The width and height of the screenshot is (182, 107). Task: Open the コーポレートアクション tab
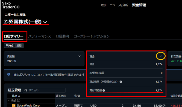click(92, 36)
